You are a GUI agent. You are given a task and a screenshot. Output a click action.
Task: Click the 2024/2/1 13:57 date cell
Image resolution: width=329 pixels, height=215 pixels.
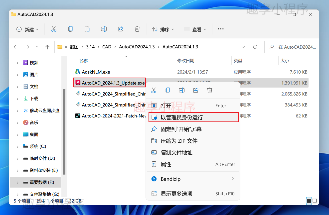coord(192,72)
